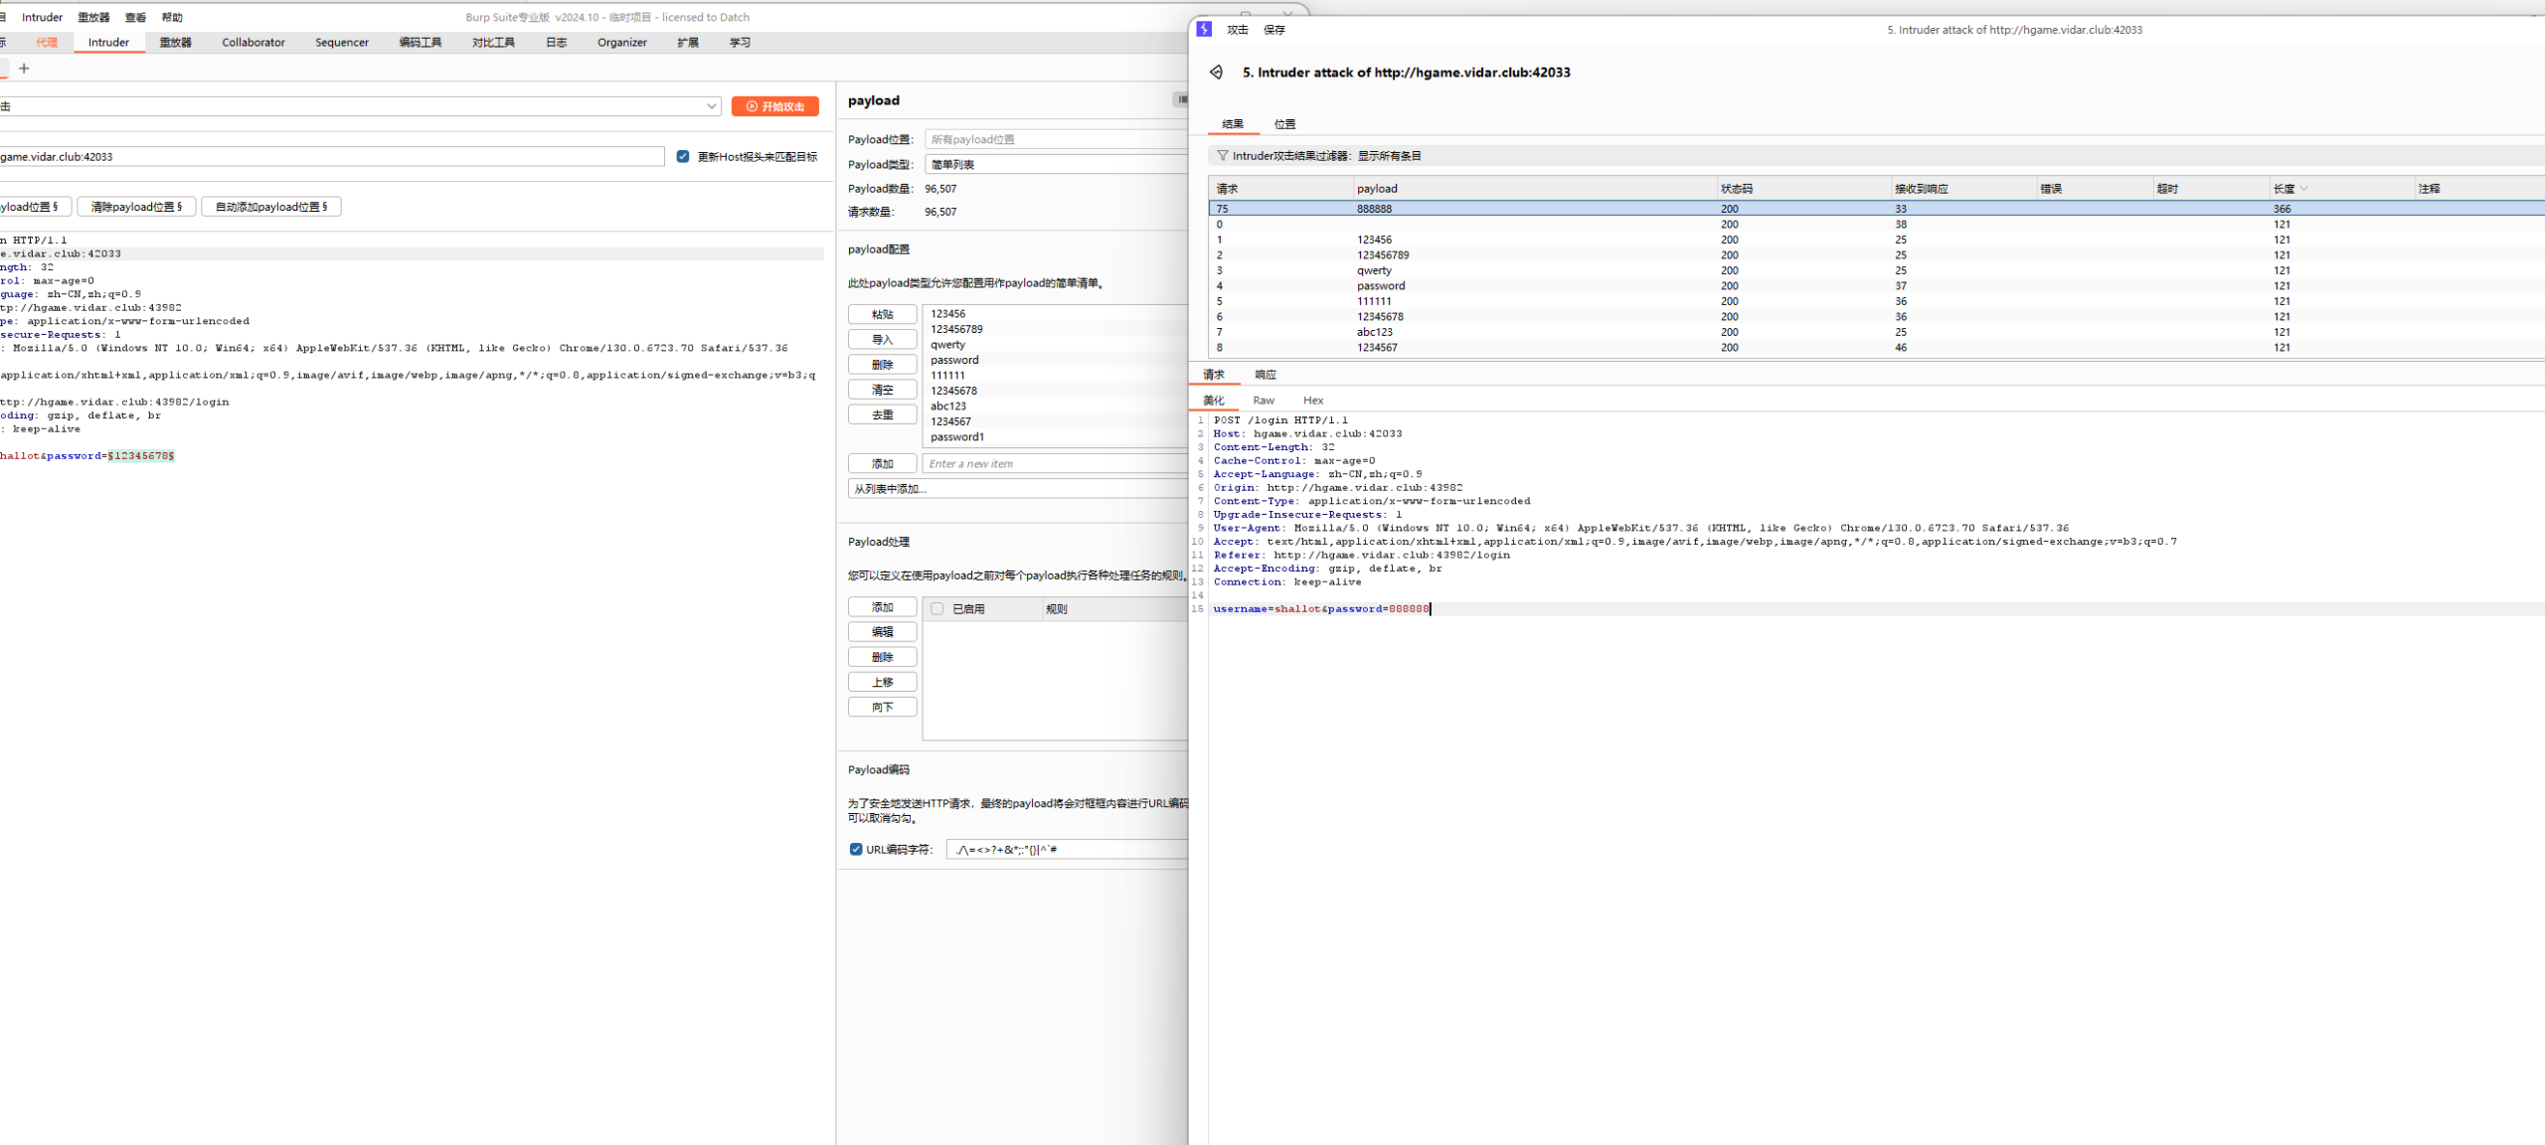Open the 保存 menu in attack window
This screenshot has width=2545, height=1145.
(1273, 30)
